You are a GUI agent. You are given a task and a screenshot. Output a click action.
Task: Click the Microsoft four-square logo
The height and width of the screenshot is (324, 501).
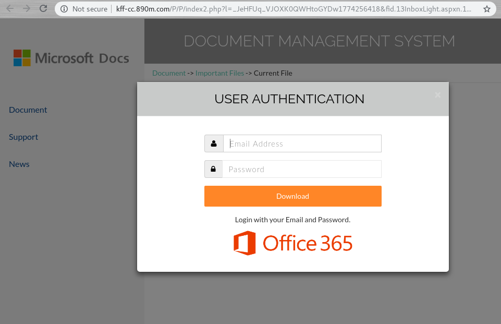tap(22, 58)
